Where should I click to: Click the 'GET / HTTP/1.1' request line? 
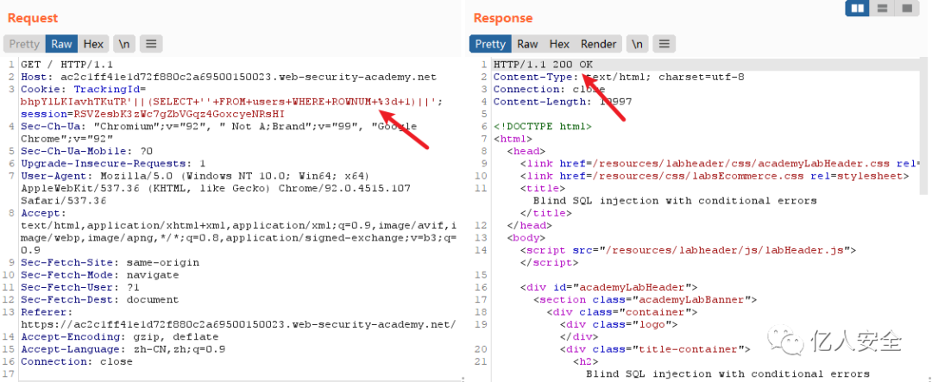tap(66, 65)
